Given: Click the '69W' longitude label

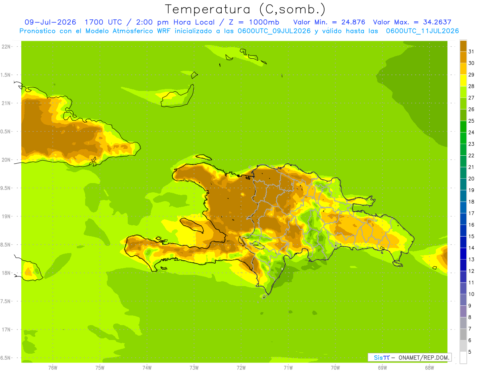Looking at the screenshot, I should (x=382, y=368).
